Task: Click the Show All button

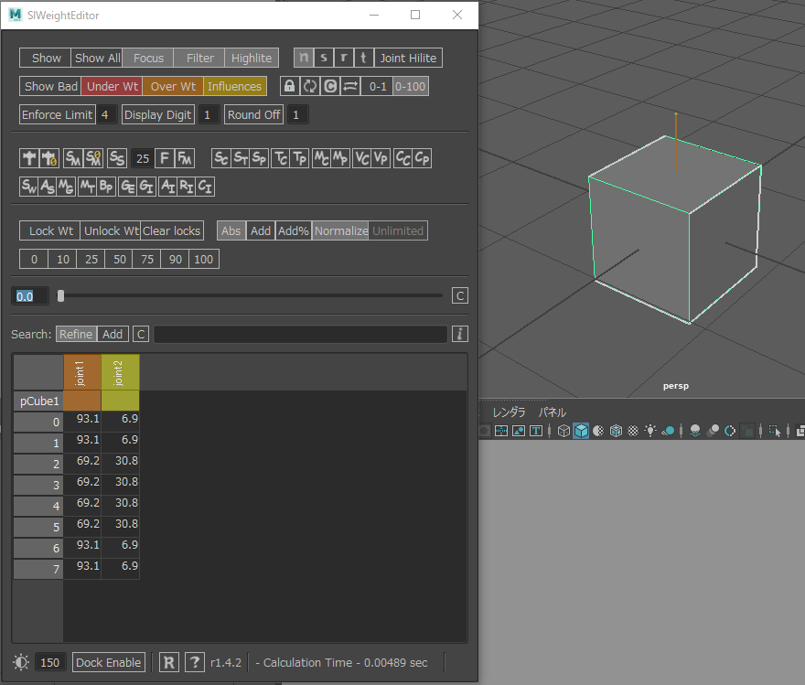Action: pos(97,58)
